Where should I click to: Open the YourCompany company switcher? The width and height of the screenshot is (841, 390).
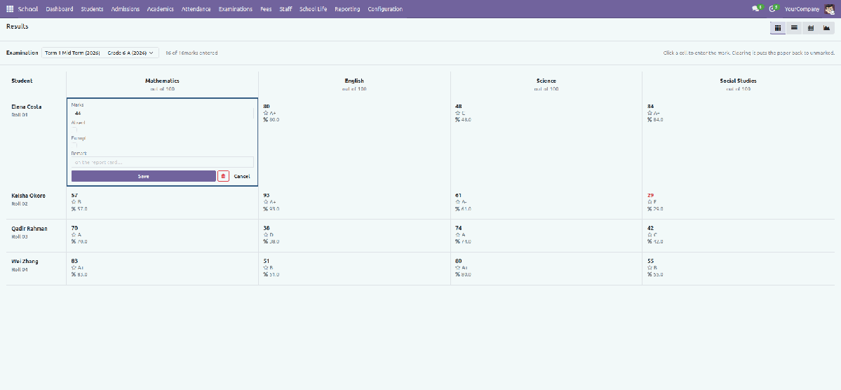click(x=802, y=9)
